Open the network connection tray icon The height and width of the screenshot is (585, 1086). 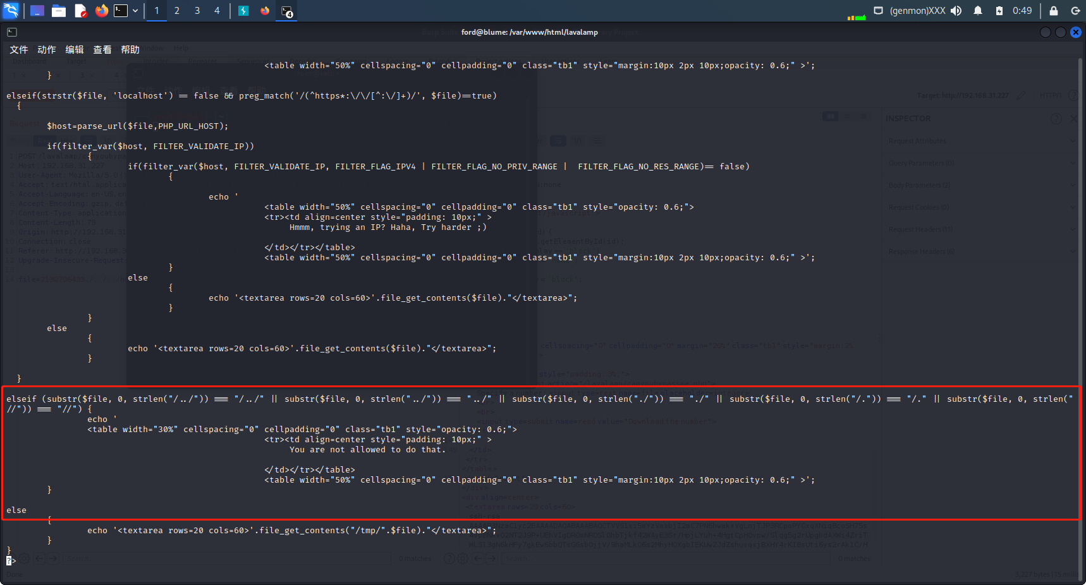tap(878, 11)
